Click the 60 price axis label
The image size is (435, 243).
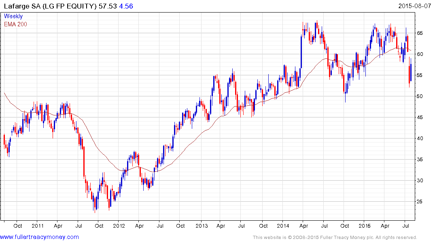click(420, 54)
